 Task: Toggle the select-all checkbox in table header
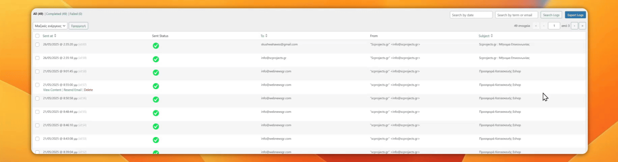coord(37,36)
